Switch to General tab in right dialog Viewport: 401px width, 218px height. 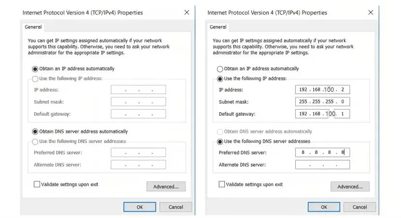pyautogui.click(x=218, y=27)
